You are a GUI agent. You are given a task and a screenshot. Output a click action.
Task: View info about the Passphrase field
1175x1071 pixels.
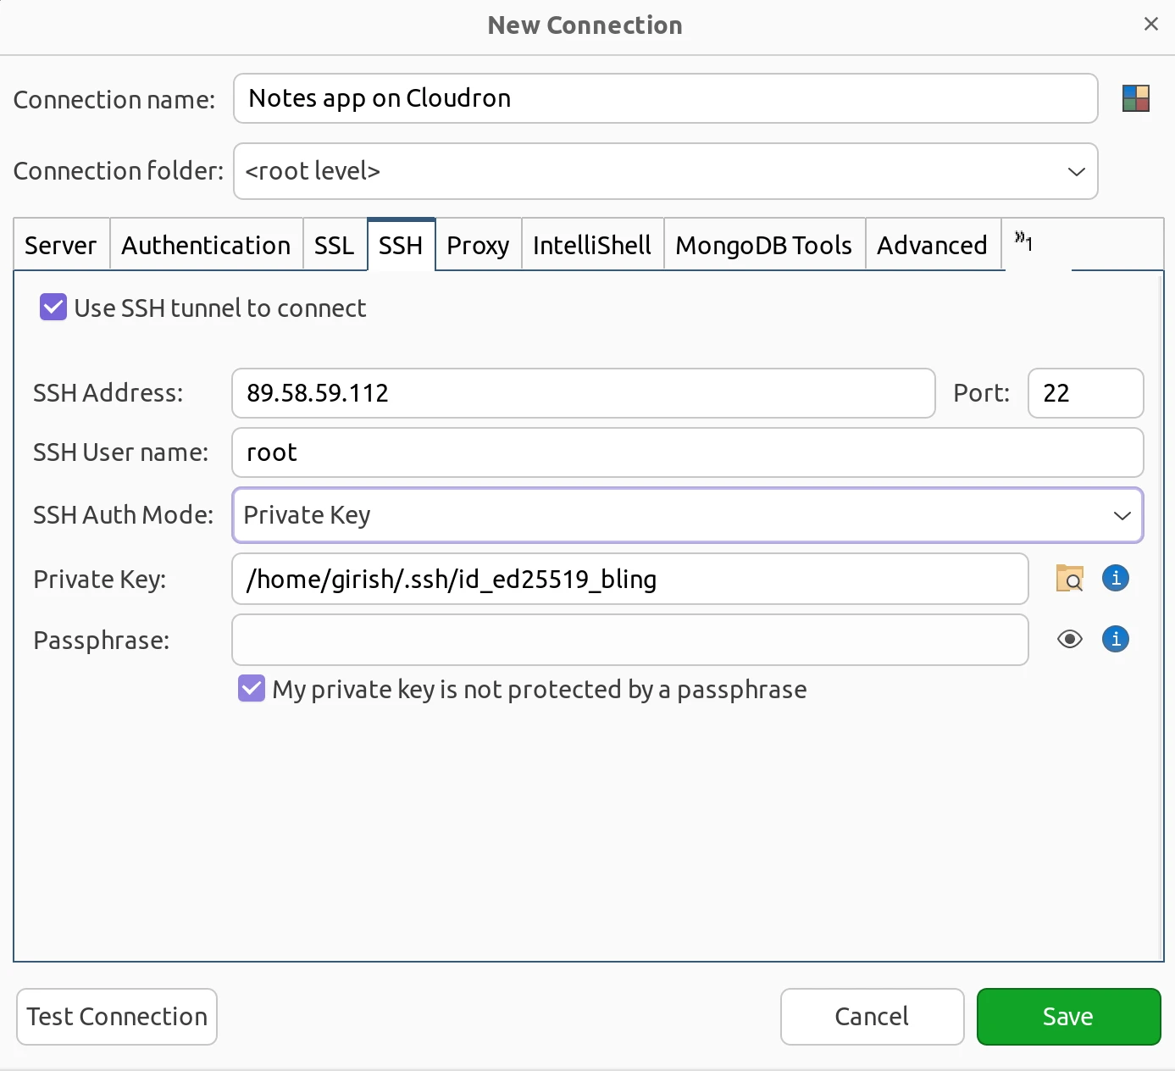click(x=1115, y=640)
